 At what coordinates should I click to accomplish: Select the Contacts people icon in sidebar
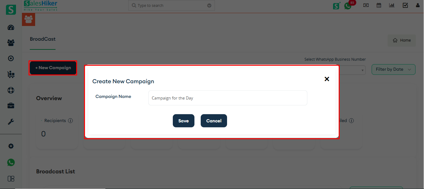click(11, 43)
